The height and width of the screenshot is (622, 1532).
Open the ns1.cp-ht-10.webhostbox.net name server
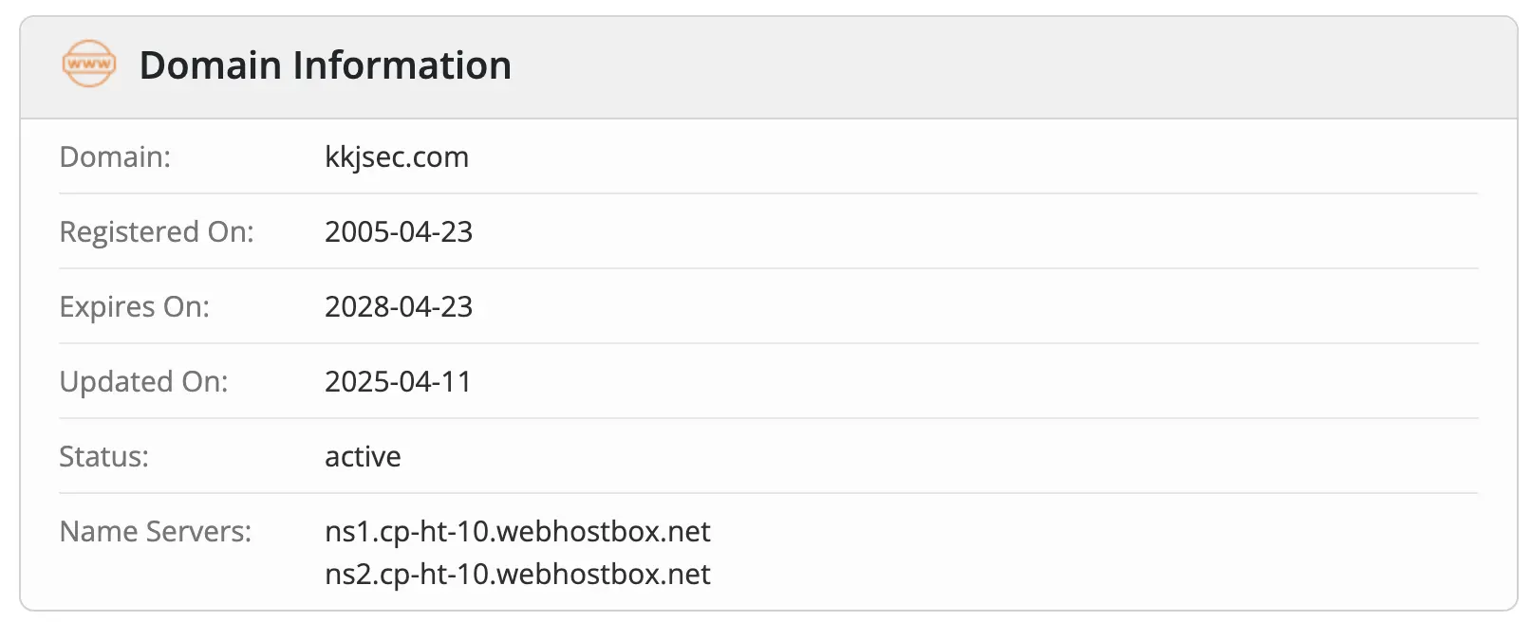[517, 531]
